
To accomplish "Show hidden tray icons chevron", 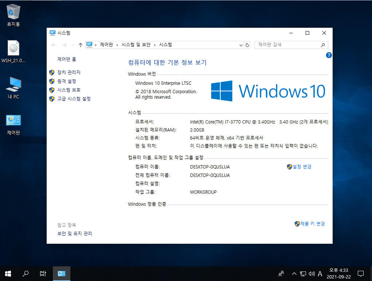I will (x=294, y=274).
